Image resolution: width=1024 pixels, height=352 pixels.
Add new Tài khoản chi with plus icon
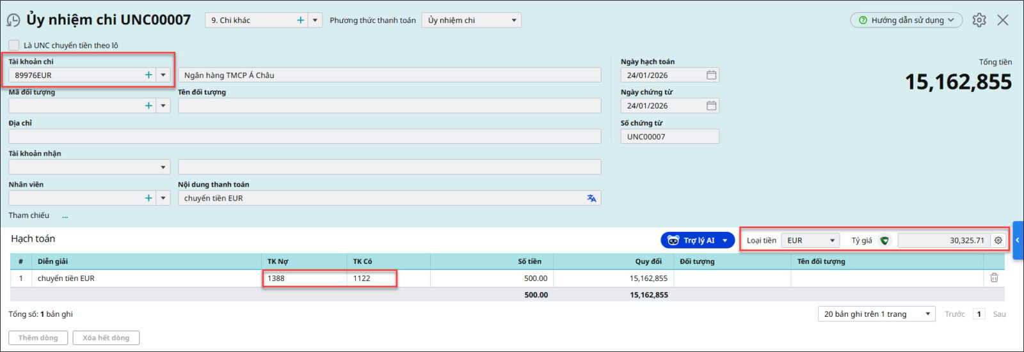pyautogui.click(x=148, y=75)
